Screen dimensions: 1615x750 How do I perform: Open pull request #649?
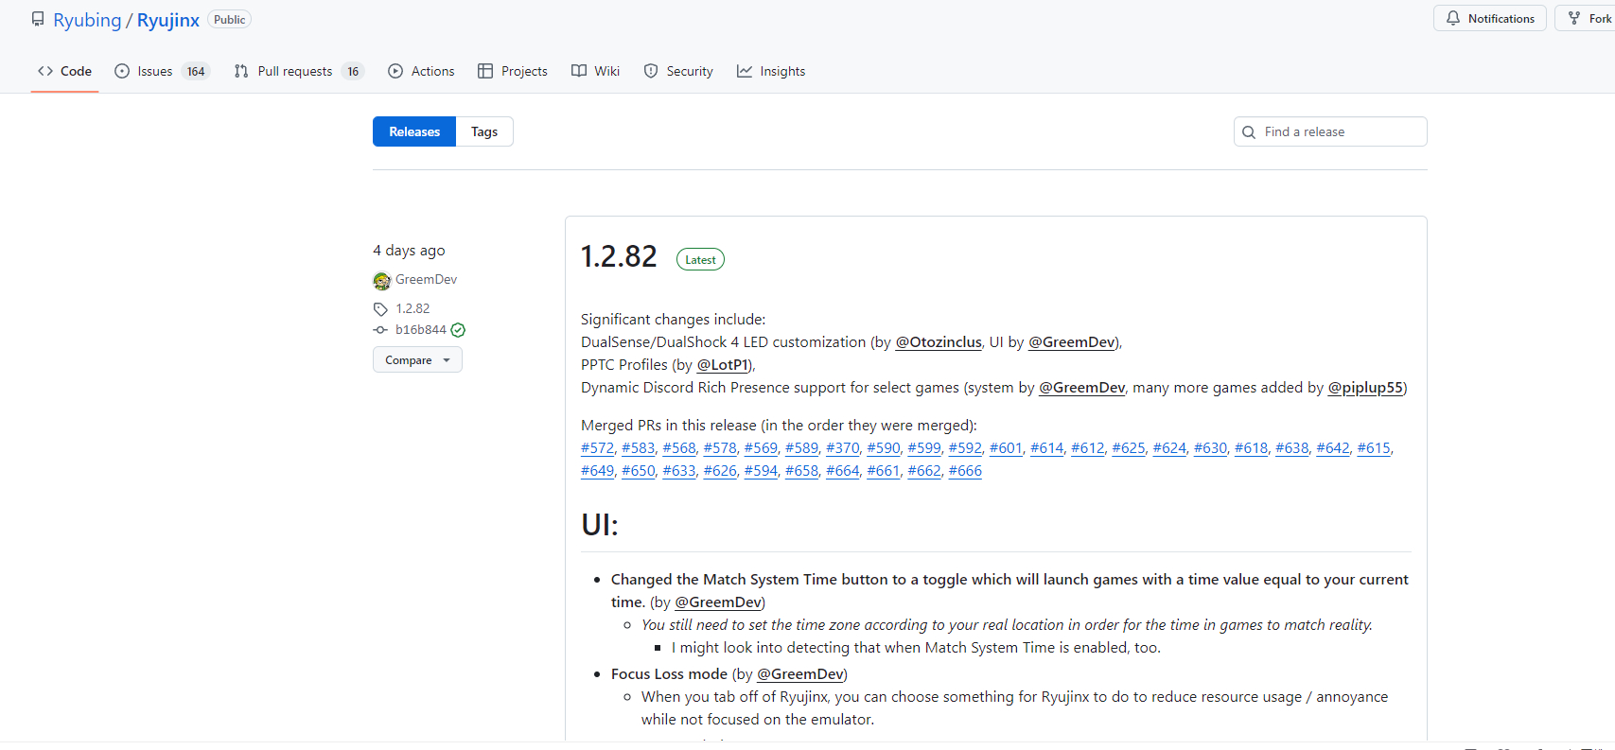[597, 471]
